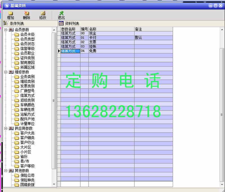The image size is (225, 192).
Task: Select the 证件类别 folder icon
Action: pyautogui.click(x=17, y=58)
